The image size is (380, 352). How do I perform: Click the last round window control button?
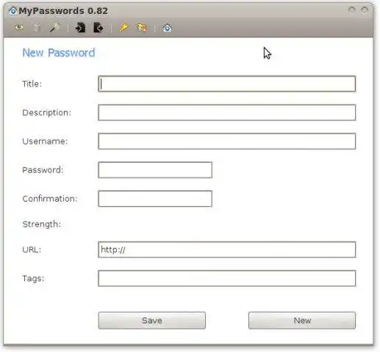(x=365, y=10)
